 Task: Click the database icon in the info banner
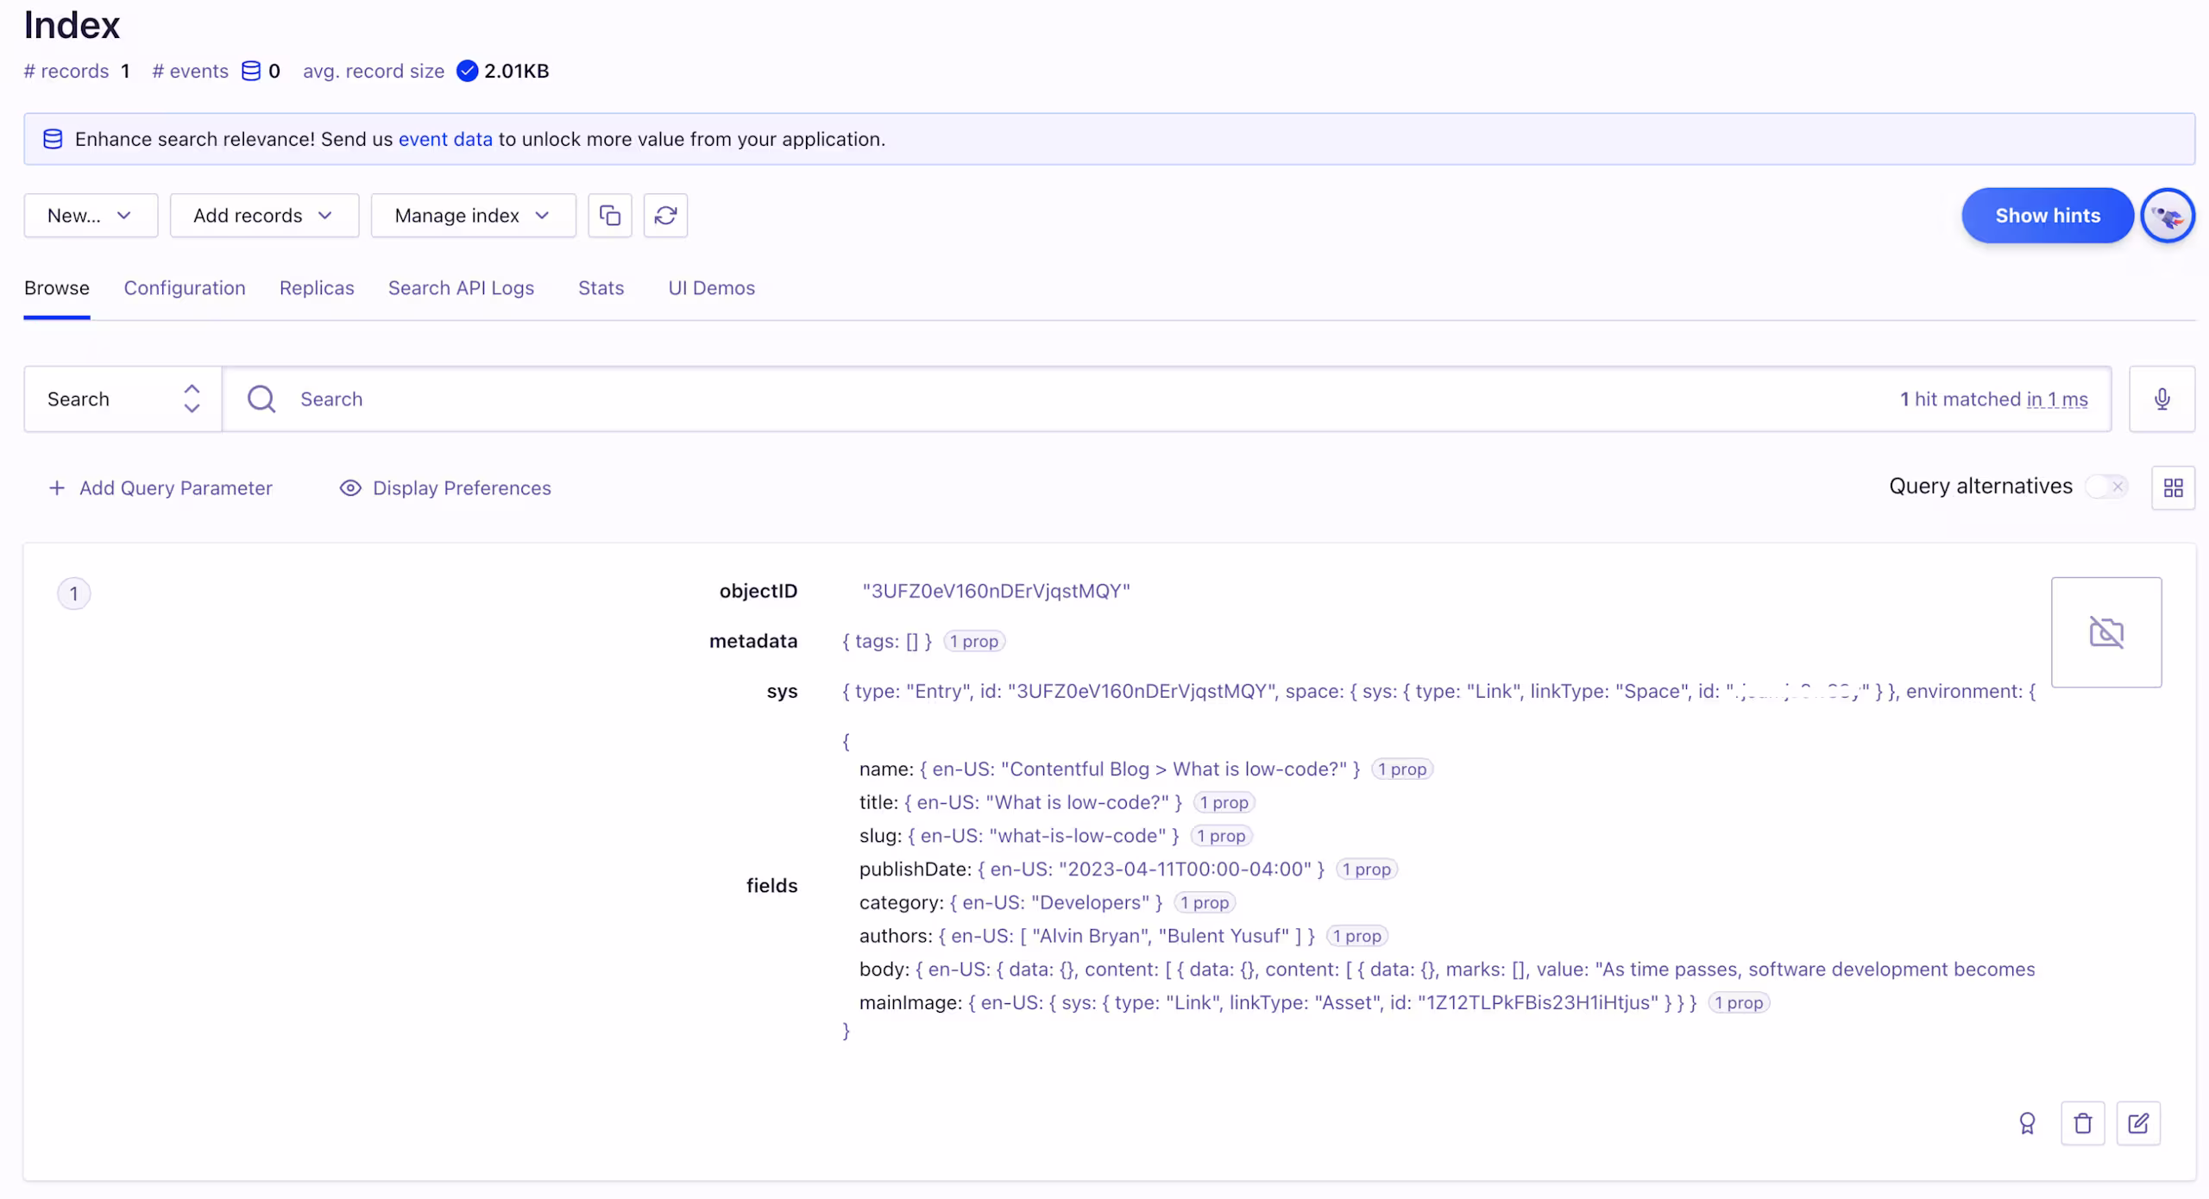(x=53, y=139)
